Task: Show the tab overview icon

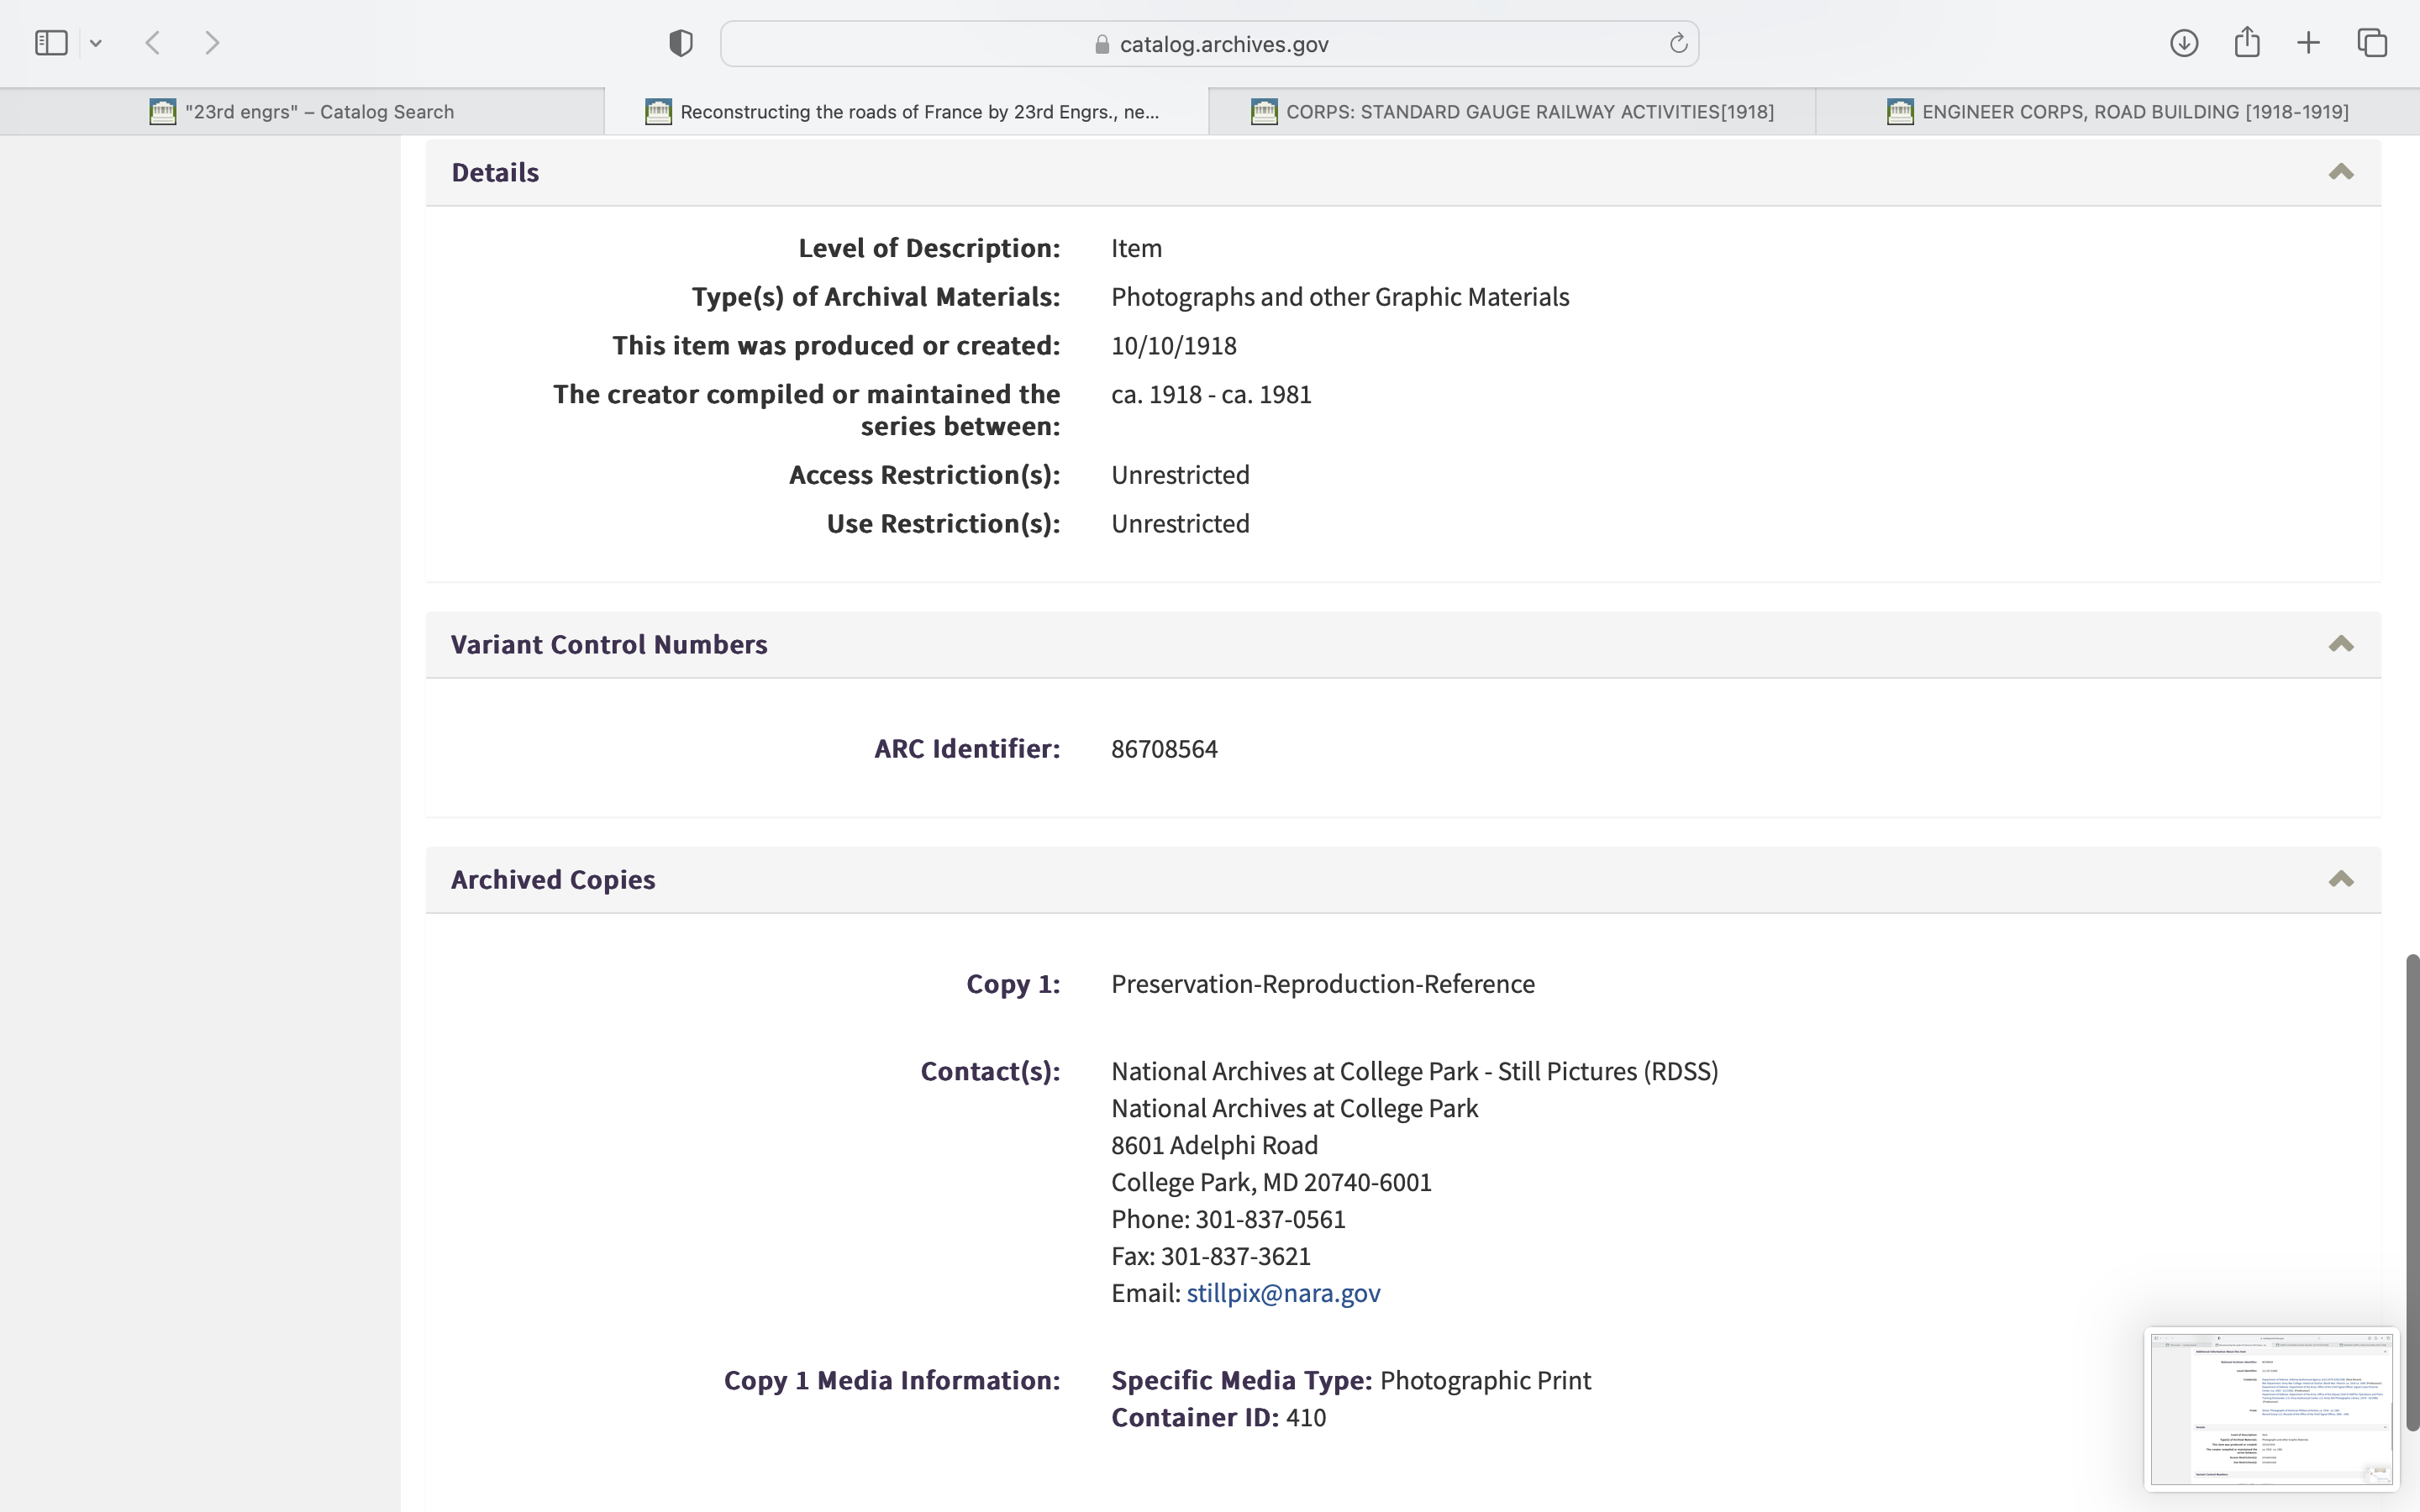Action: [x=2372, y=43]
